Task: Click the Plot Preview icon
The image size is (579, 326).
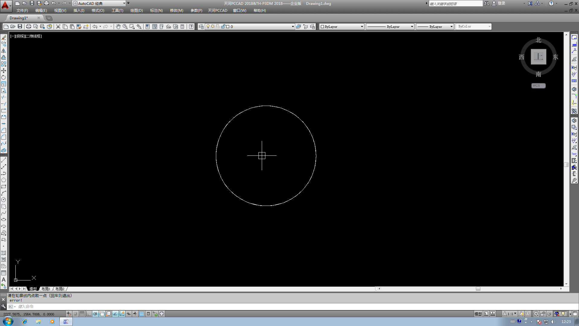Action: click(x=36, y=27)
